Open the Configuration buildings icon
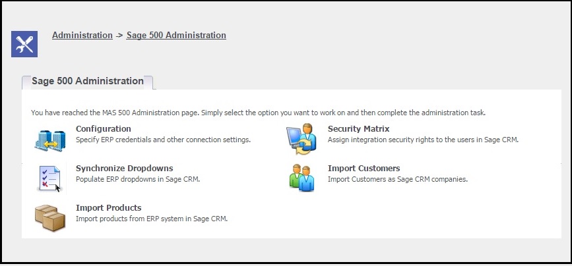 coord(50,140)
